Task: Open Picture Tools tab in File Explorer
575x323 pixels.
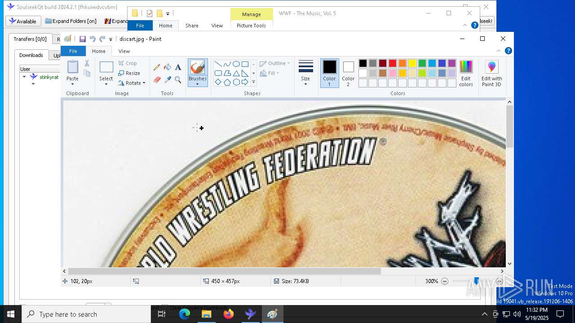Action: 251,26
